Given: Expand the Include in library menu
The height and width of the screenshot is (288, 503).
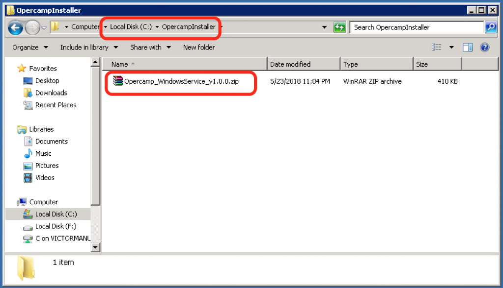Looking at the screenshot, I should click(89, 48).
